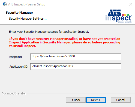Cancel the ATS Inspect installation

121,100
